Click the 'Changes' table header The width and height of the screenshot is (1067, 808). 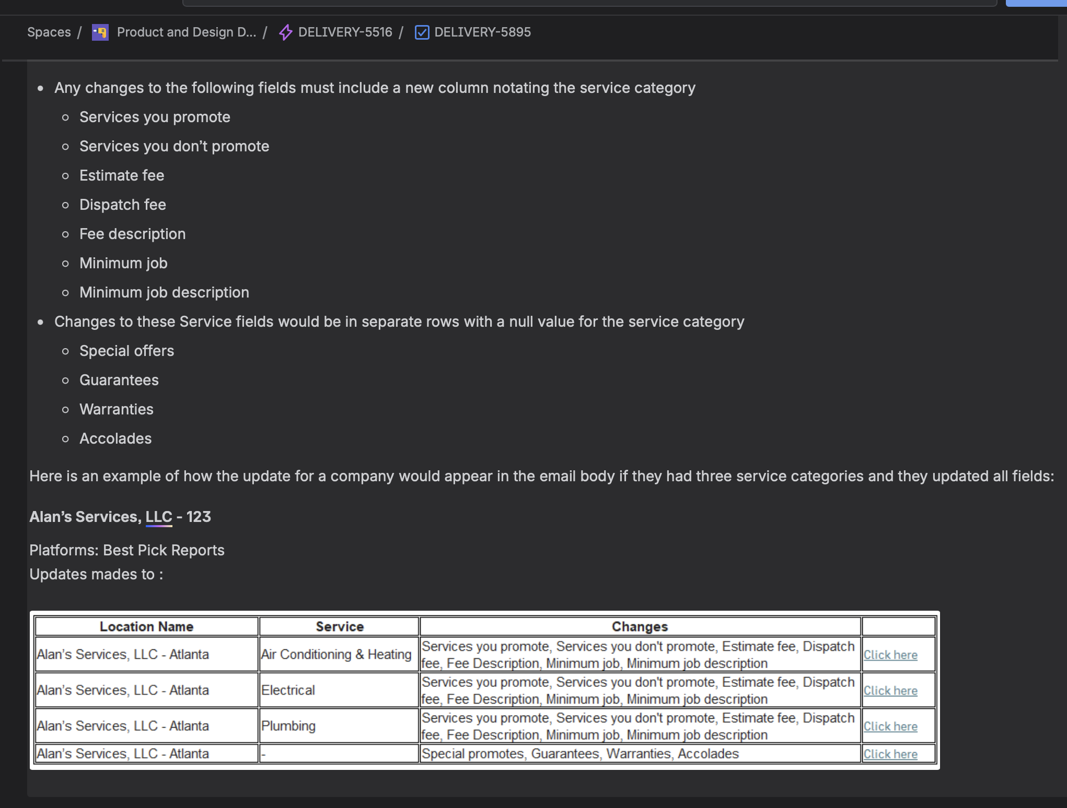pyautogui.click(x=640, y=626)
